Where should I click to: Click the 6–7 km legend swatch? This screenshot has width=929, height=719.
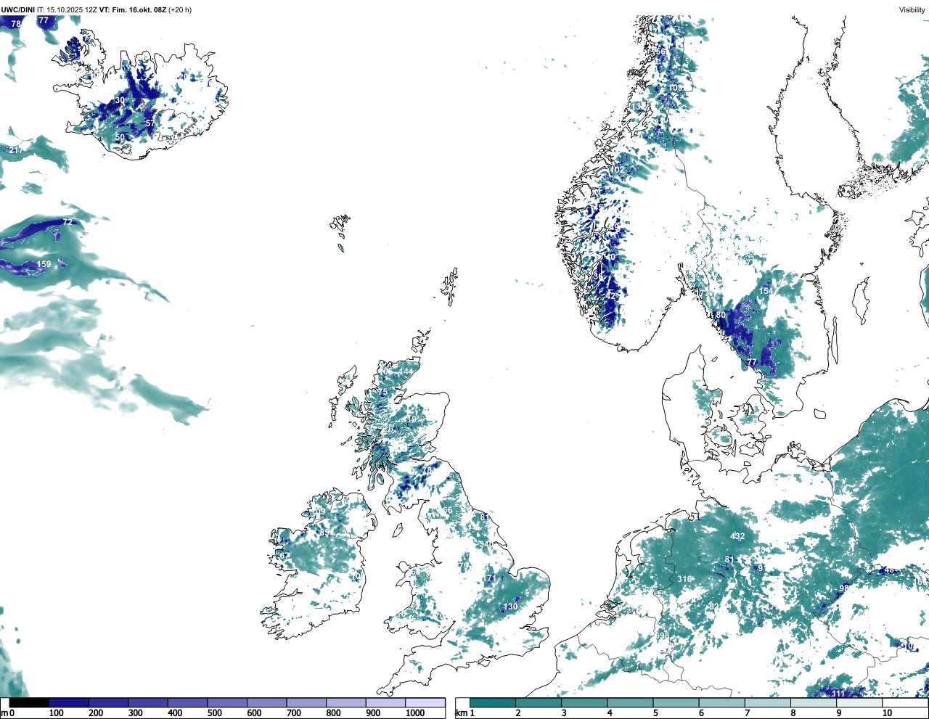[x=721, y=702]
